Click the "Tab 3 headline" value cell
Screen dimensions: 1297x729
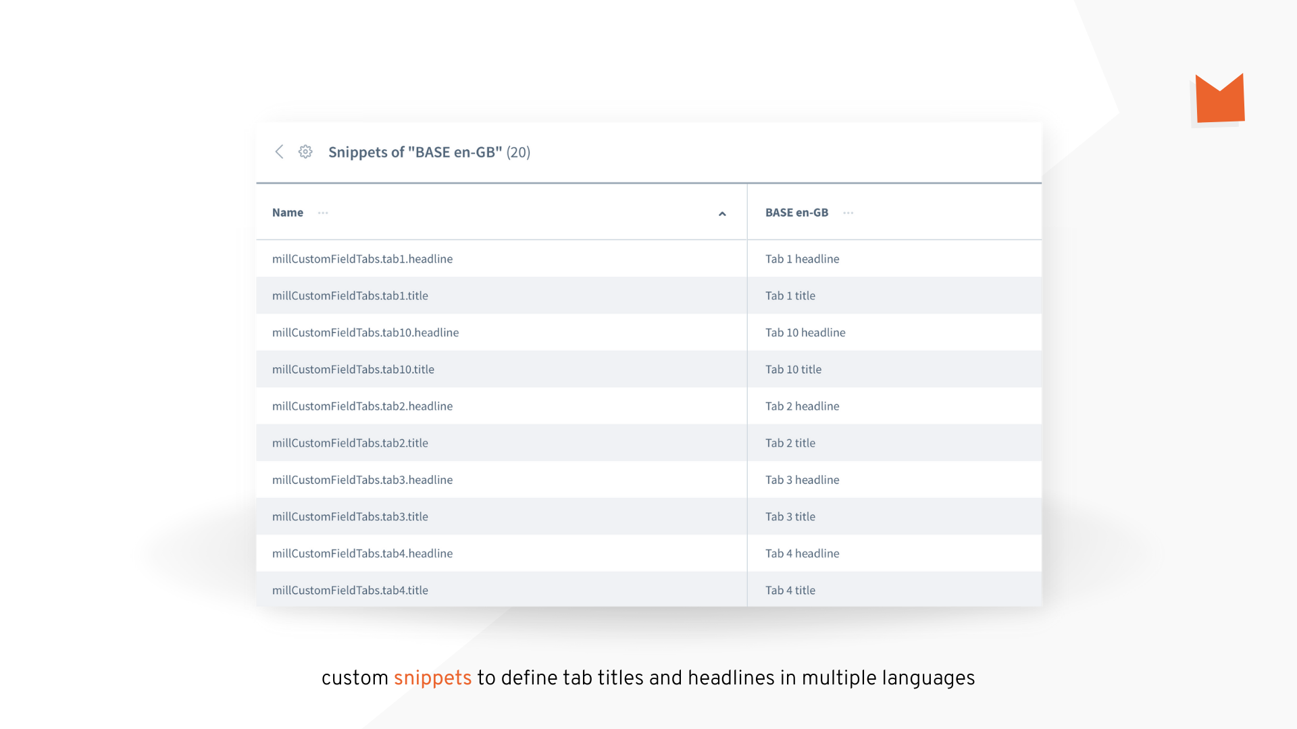click(894, 479)
